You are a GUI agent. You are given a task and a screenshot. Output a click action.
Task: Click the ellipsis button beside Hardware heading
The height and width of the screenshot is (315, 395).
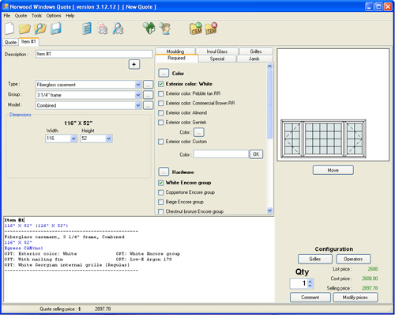click(x=164, y=172)
